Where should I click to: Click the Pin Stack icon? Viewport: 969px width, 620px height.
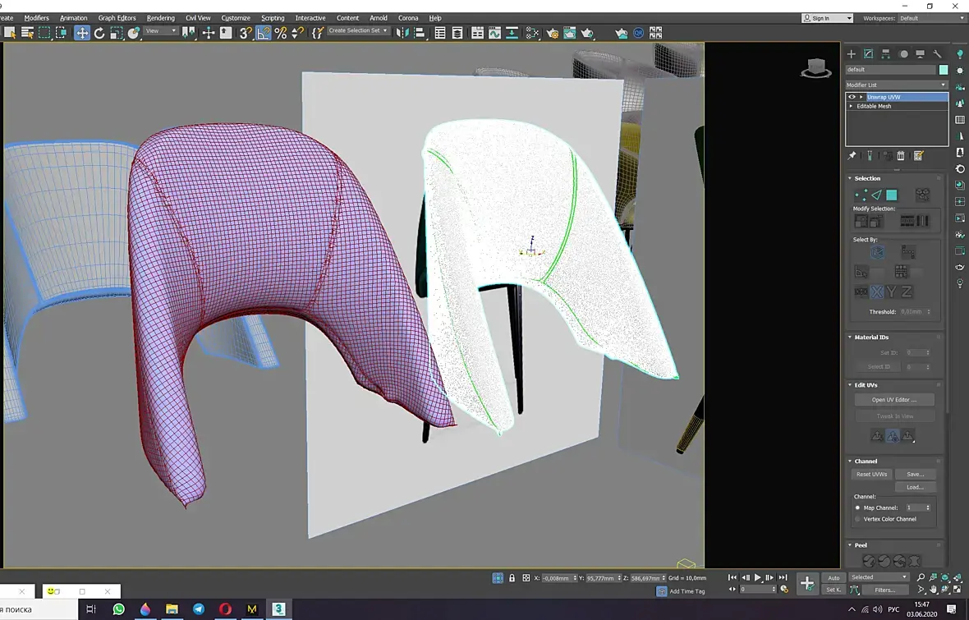click(x=852, y=156)
